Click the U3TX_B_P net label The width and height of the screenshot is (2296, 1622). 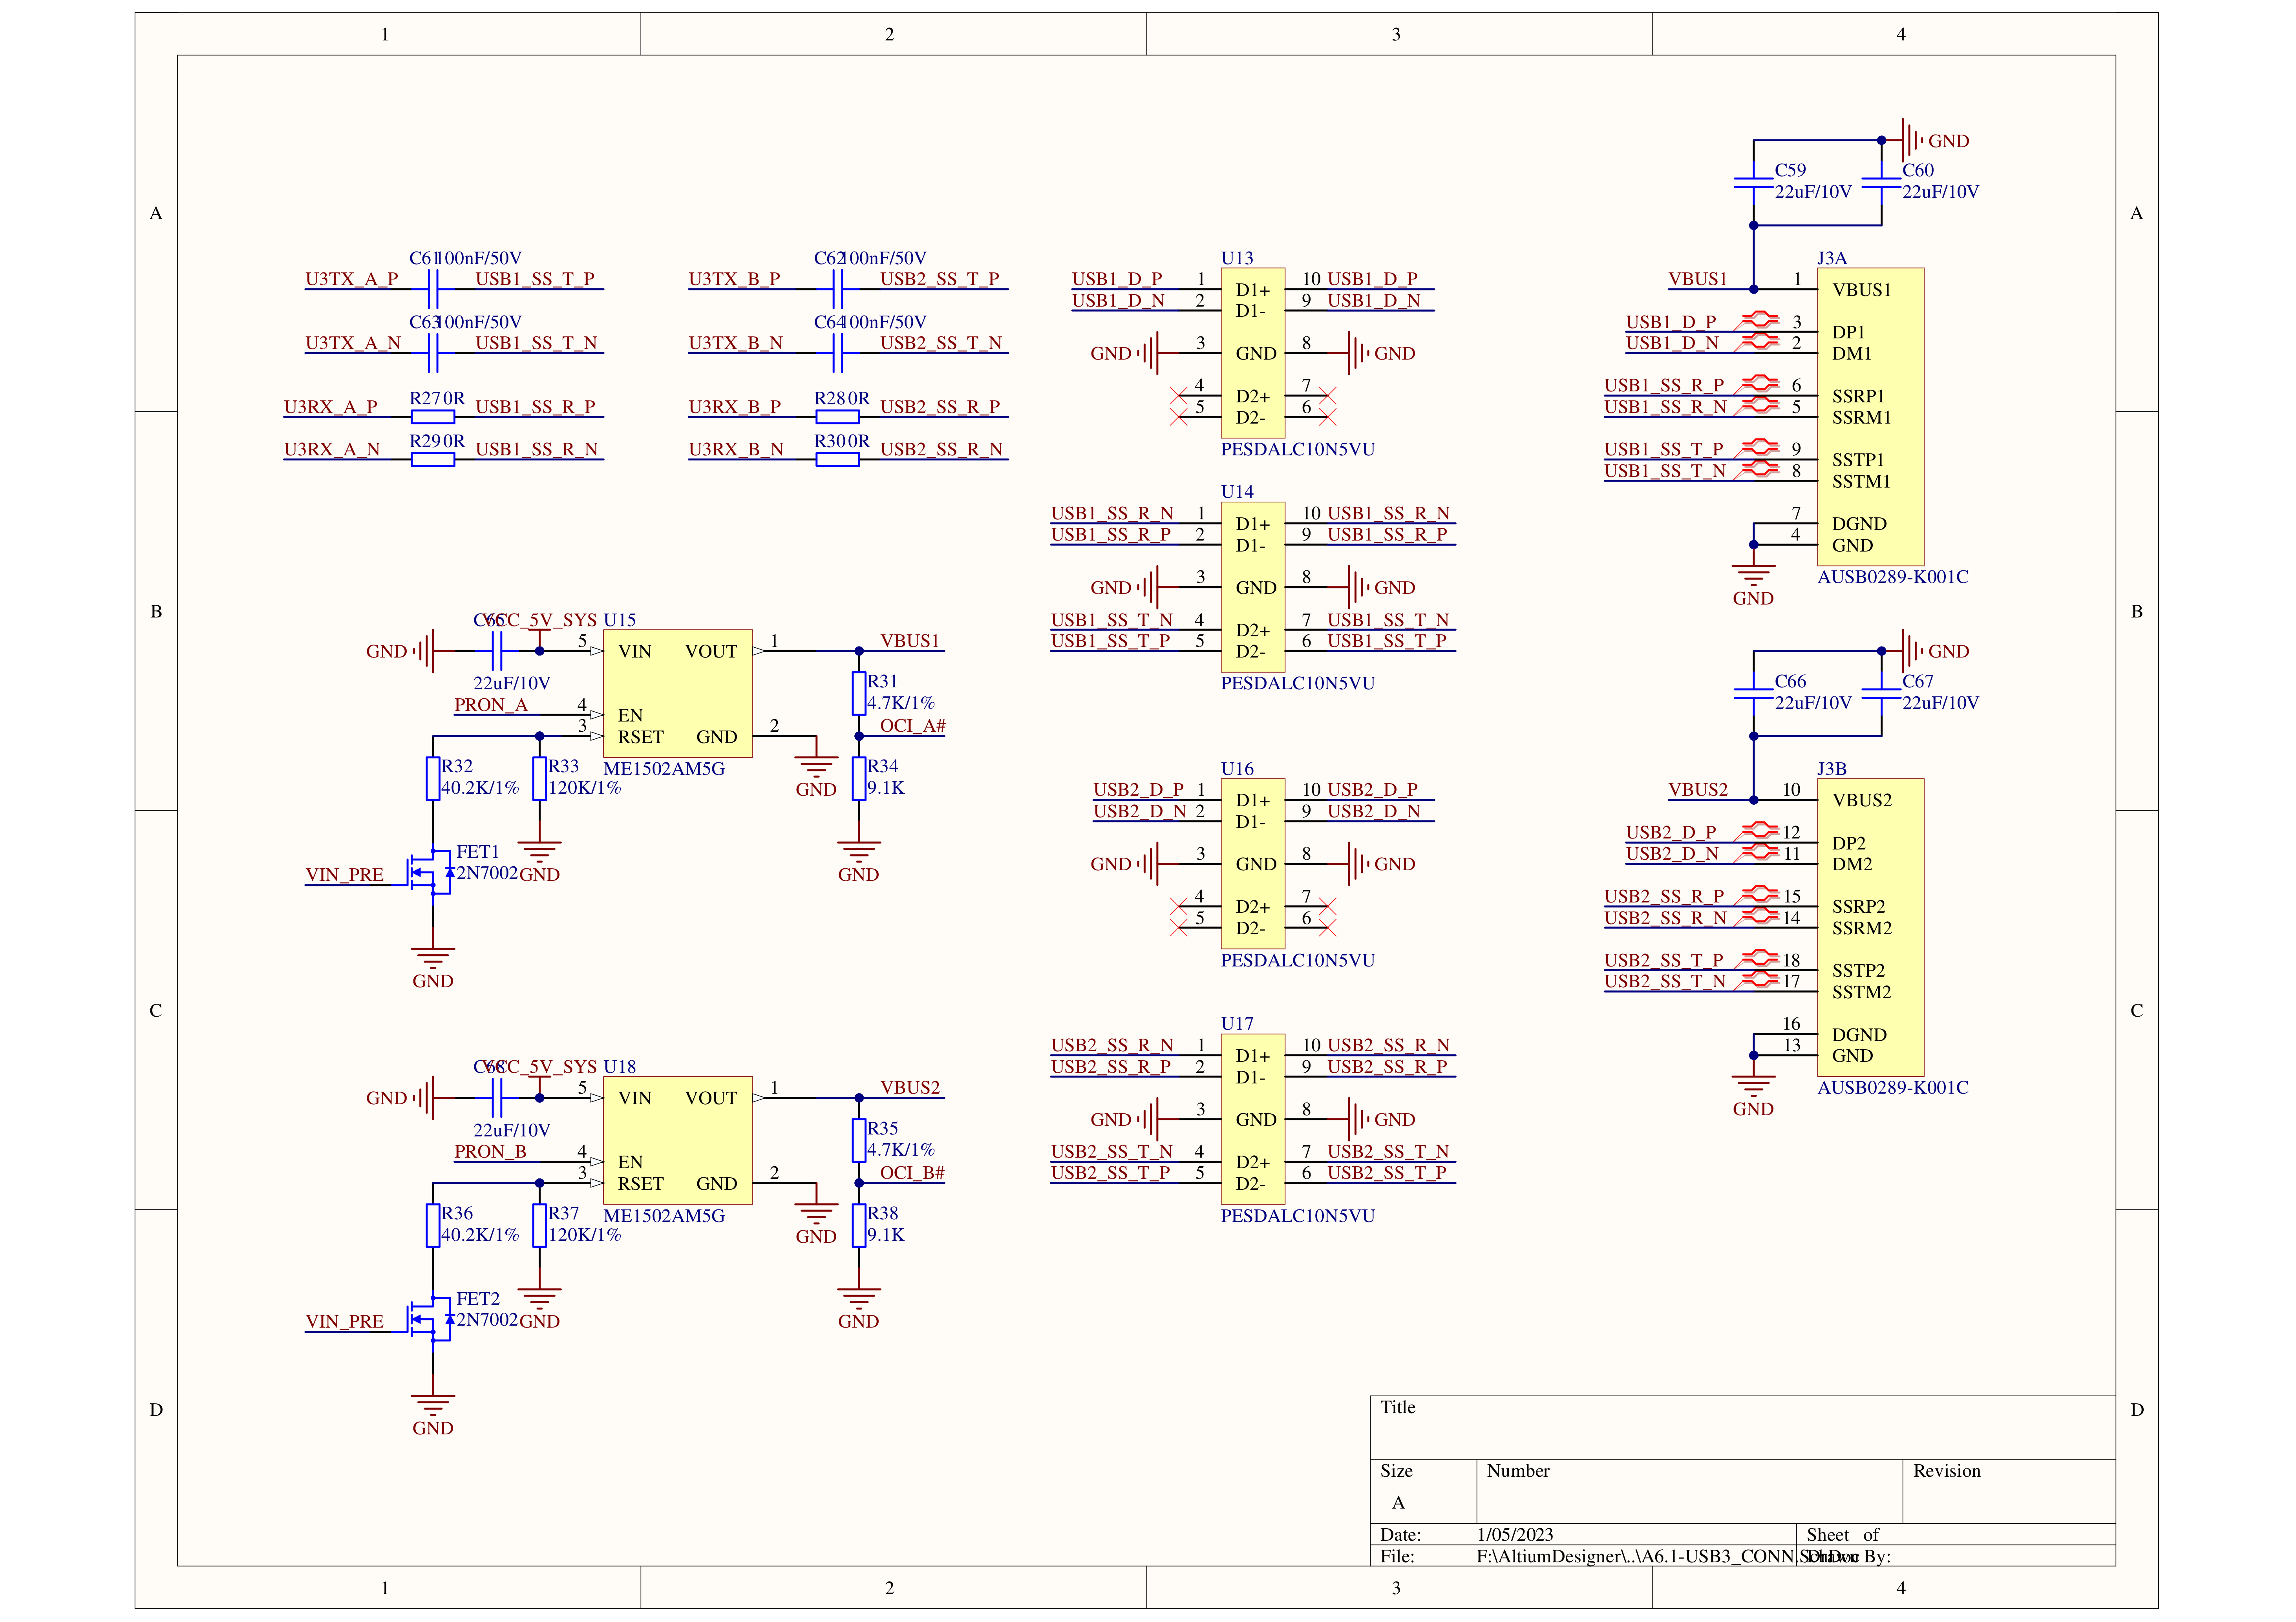tap(735, 279)
